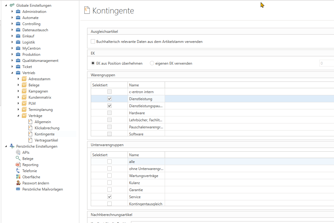Click the Oberfläche color tiles icon
This screenshot has height=223, width=334.
[18, 177]
